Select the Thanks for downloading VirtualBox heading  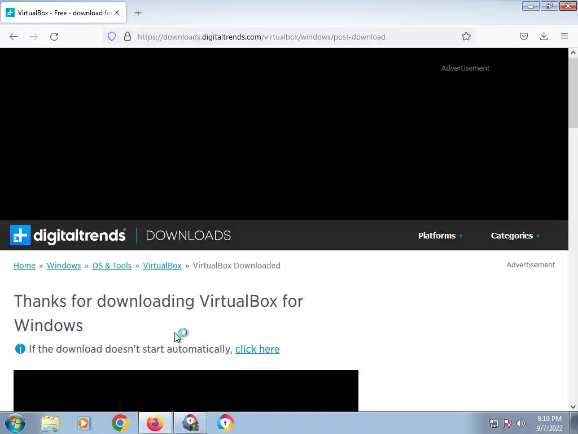pyautogui.click(x=159, y=313)
